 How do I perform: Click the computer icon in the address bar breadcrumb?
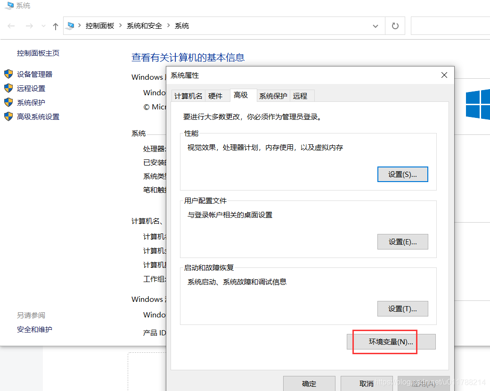pos(71,25)
